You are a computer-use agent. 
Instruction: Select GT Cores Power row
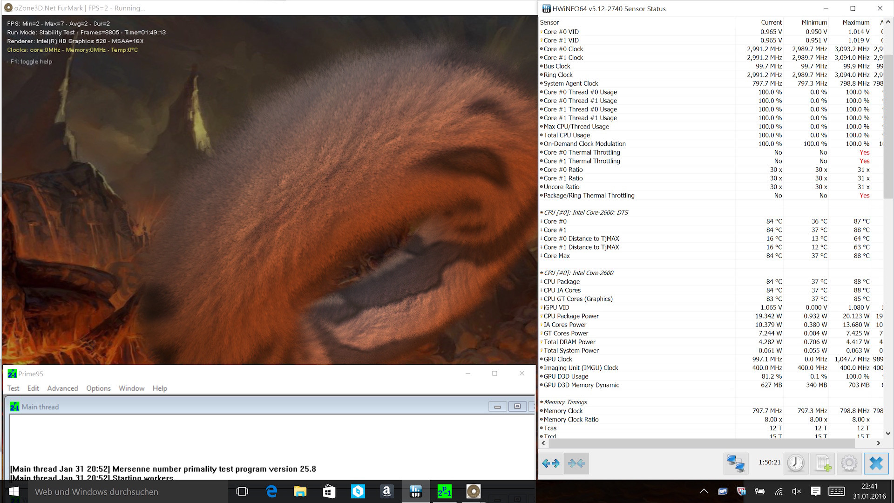click(x=711, y=333)
